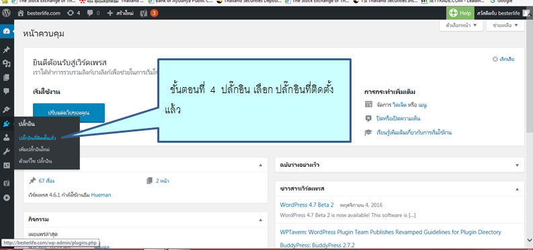Open the Pages sidebar icon
This screenshot has width=533, height=250.
click(x=7, y=78)
